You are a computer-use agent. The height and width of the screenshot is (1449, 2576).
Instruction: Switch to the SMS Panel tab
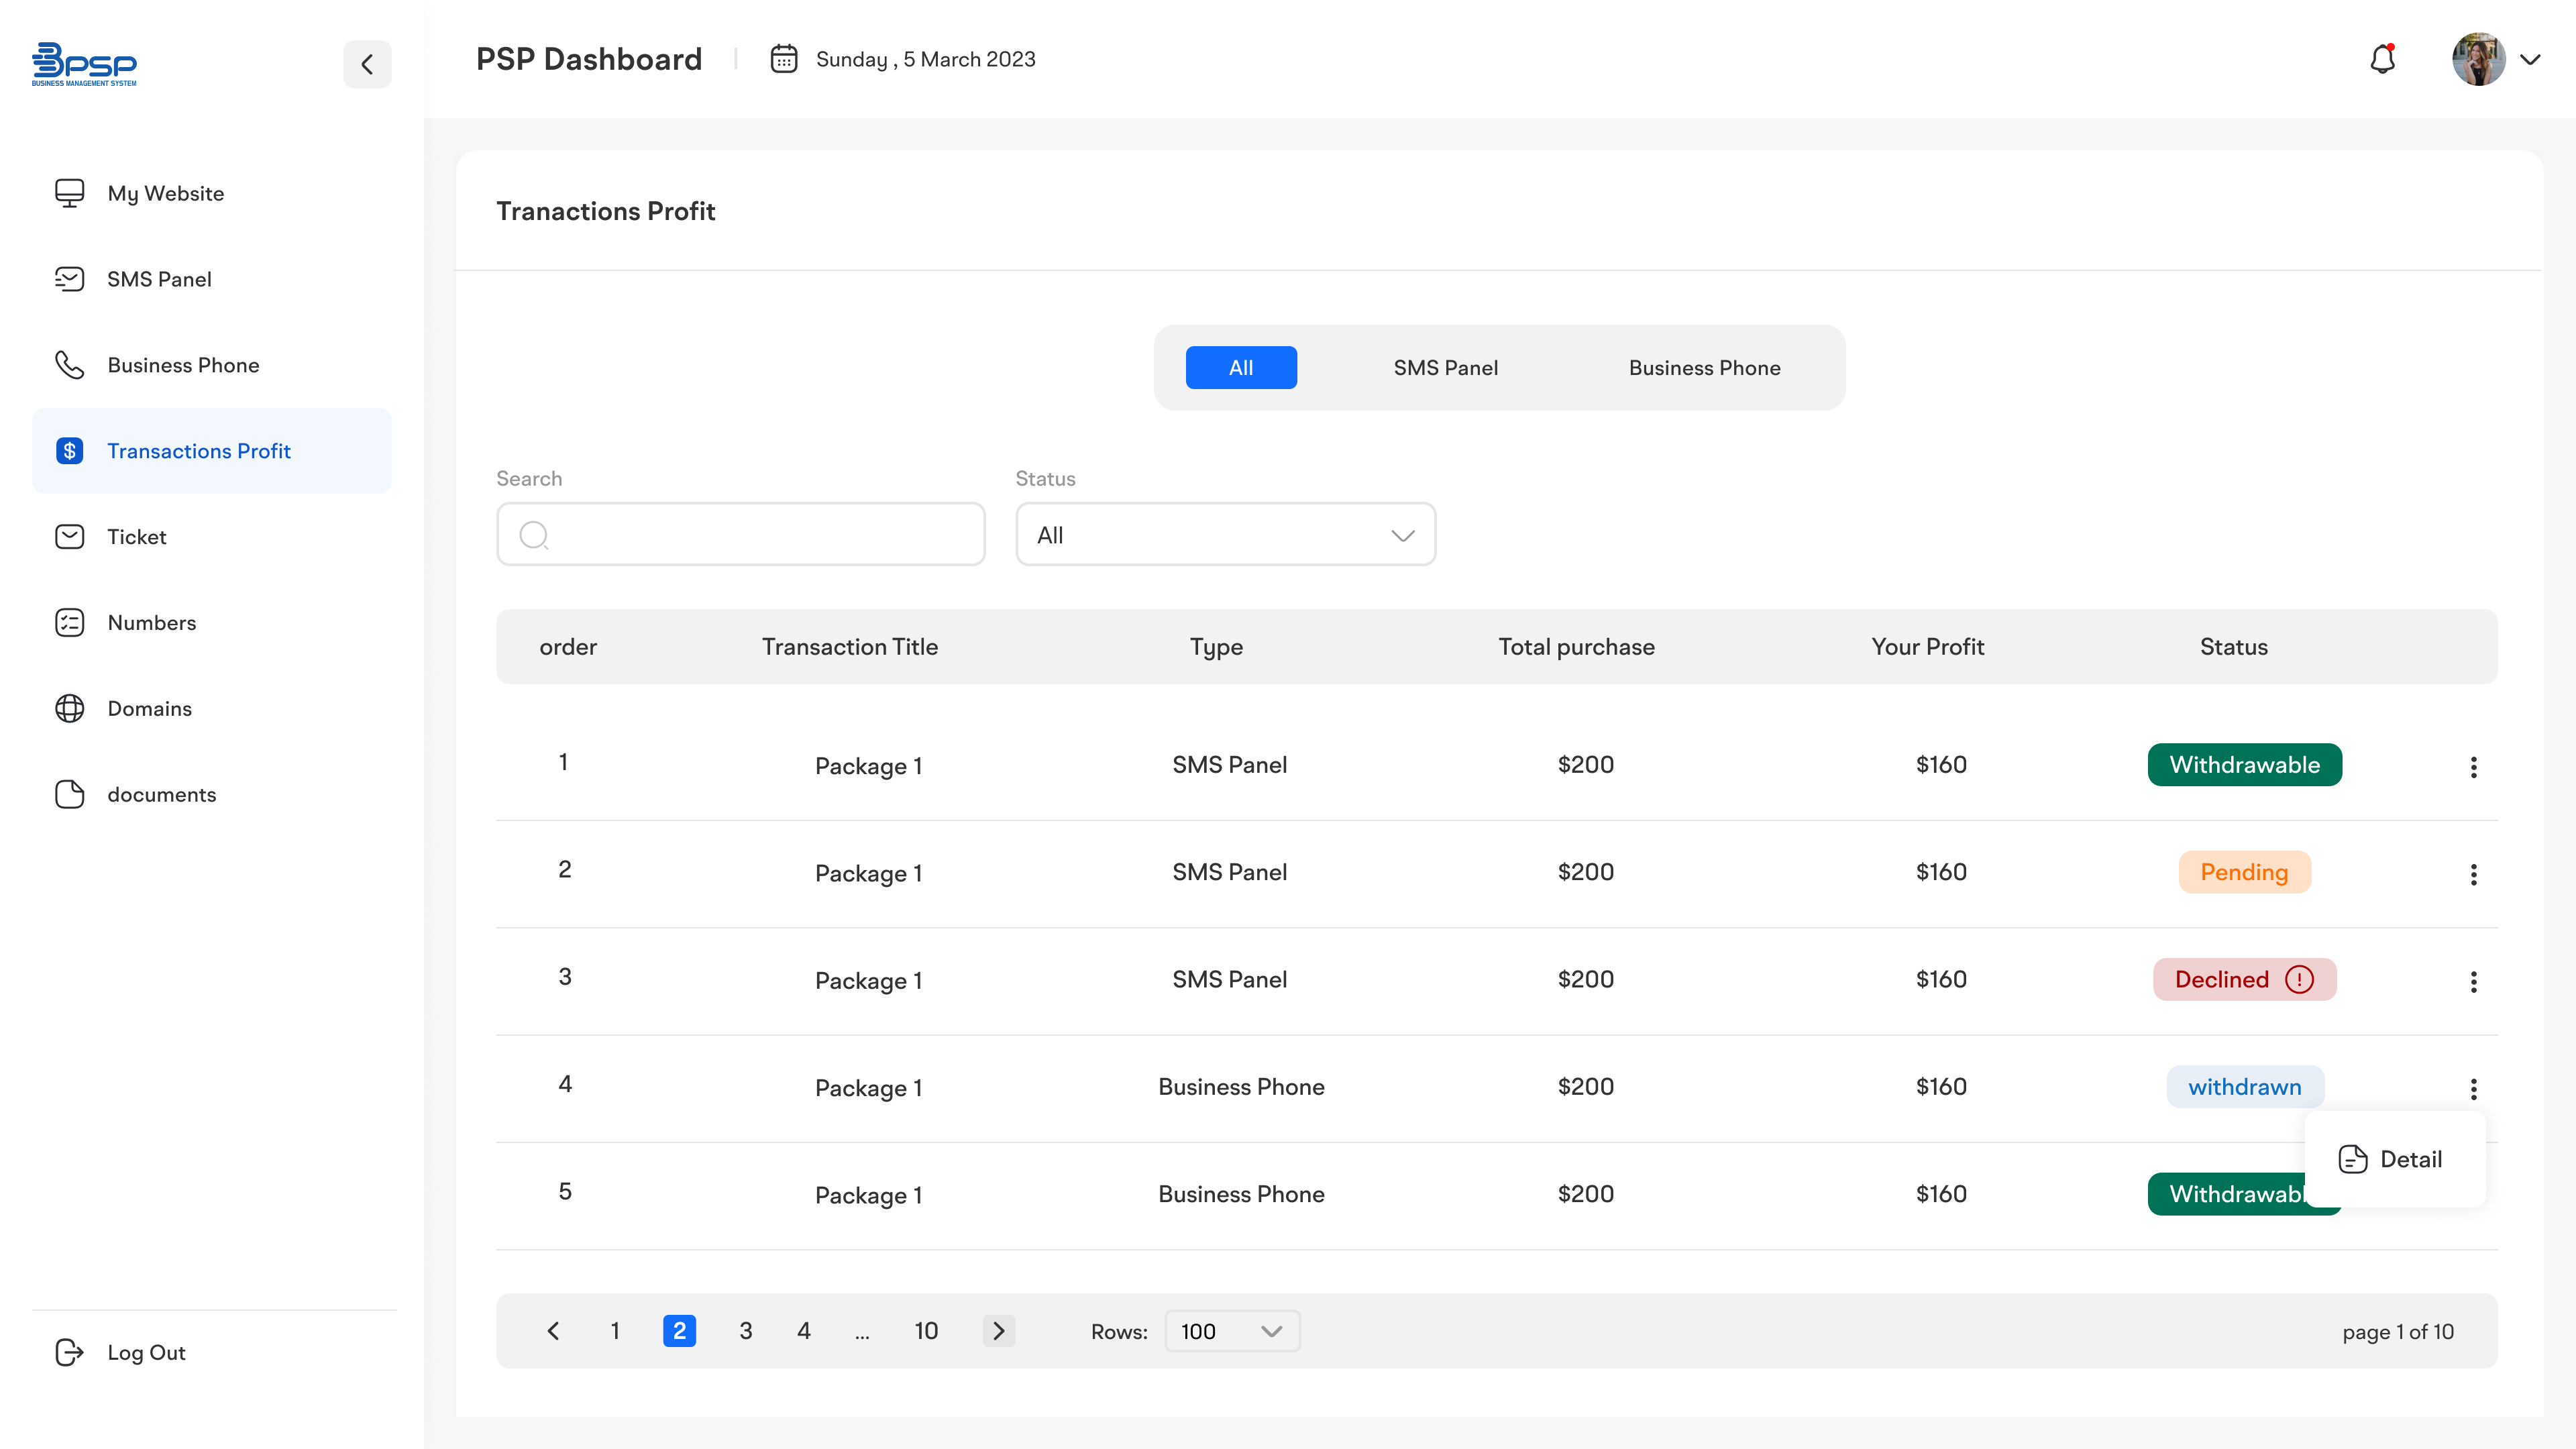point(1445,368)
